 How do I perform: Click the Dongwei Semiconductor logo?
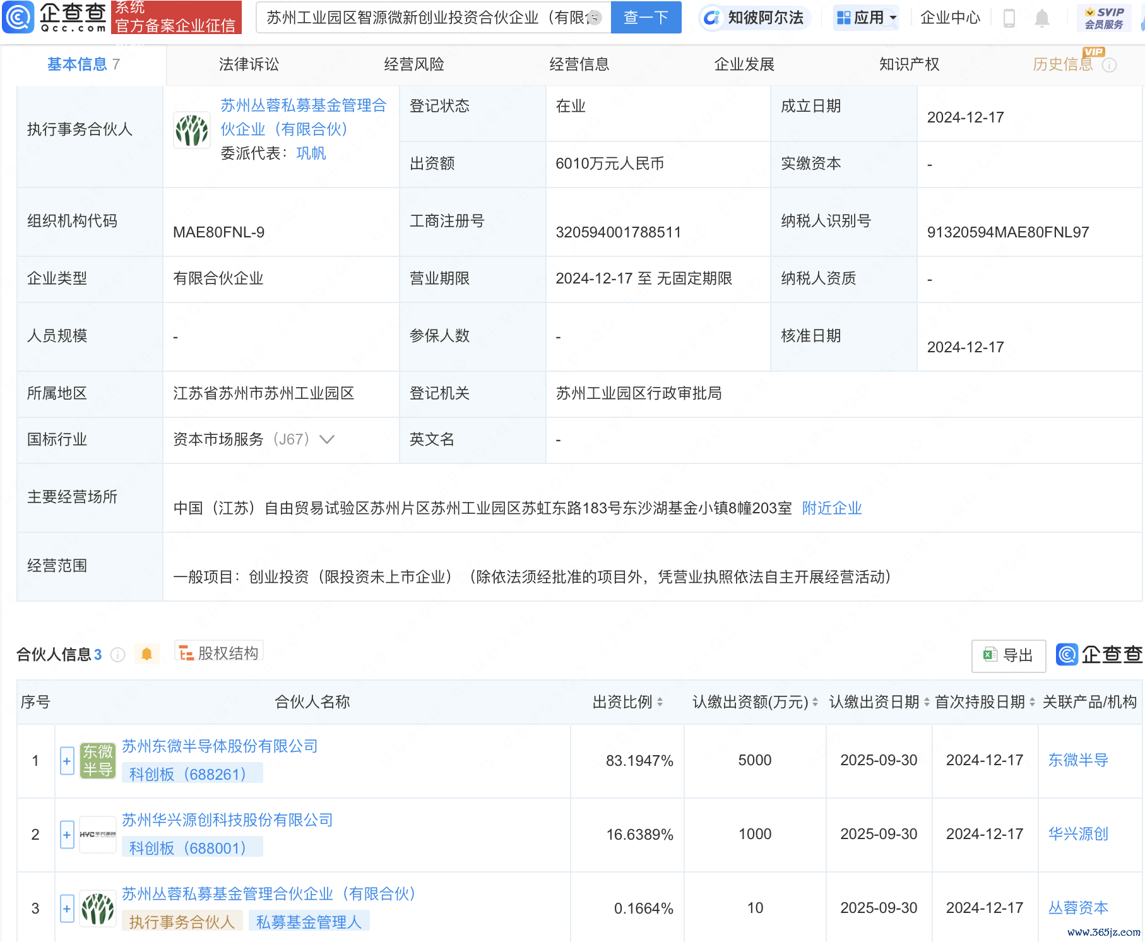point(98,761)
